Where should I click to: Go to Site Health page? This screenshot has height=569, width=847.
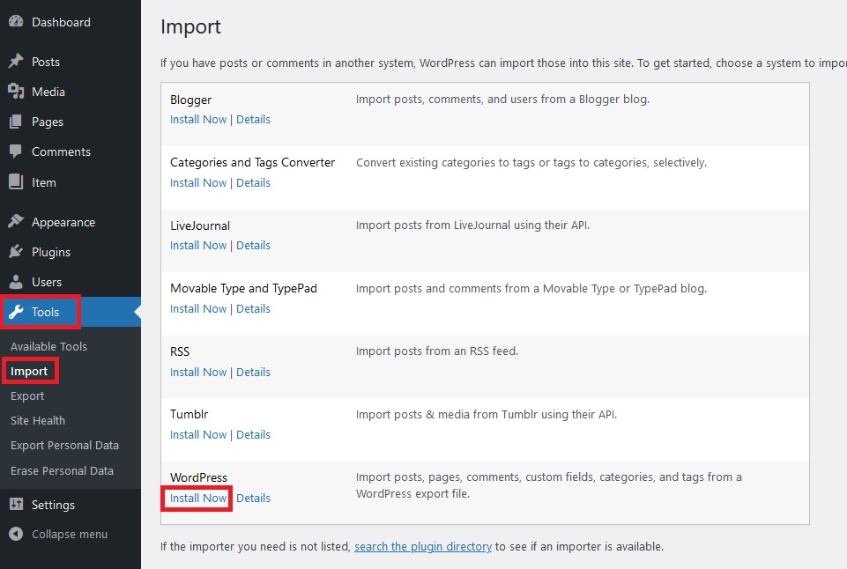(x=38, y=421)
